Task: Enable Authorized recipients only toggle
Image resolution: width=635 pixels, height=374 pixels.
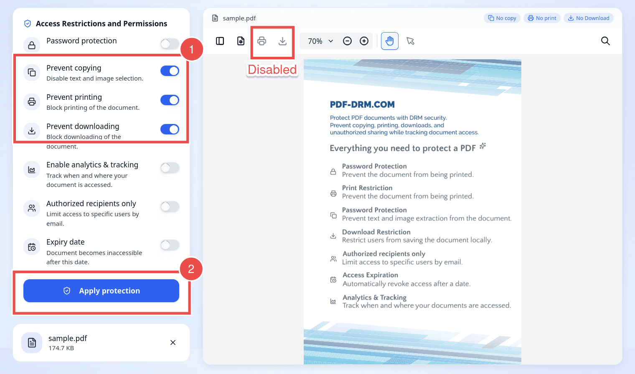Action: pos(170,207)
